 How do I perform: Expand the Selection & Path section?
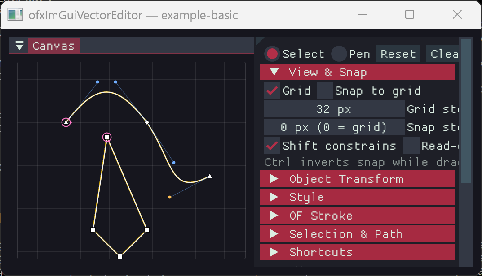pos(357,234)
